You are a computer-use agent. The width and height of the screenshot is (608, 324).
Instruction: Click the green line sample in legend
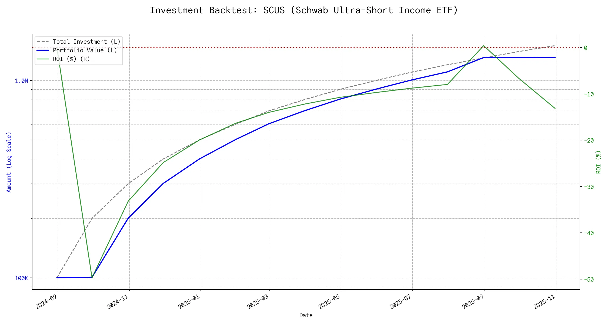pos(43,59)
